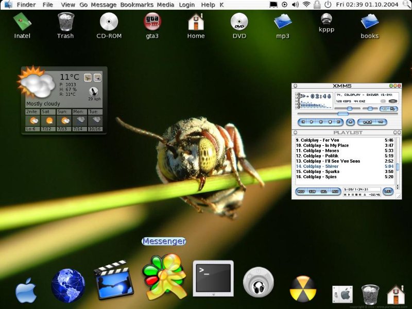This screenshot has height=309, width=412.
Task: Toggle shuffle mode in XMMS
Action: coord(367,122)
